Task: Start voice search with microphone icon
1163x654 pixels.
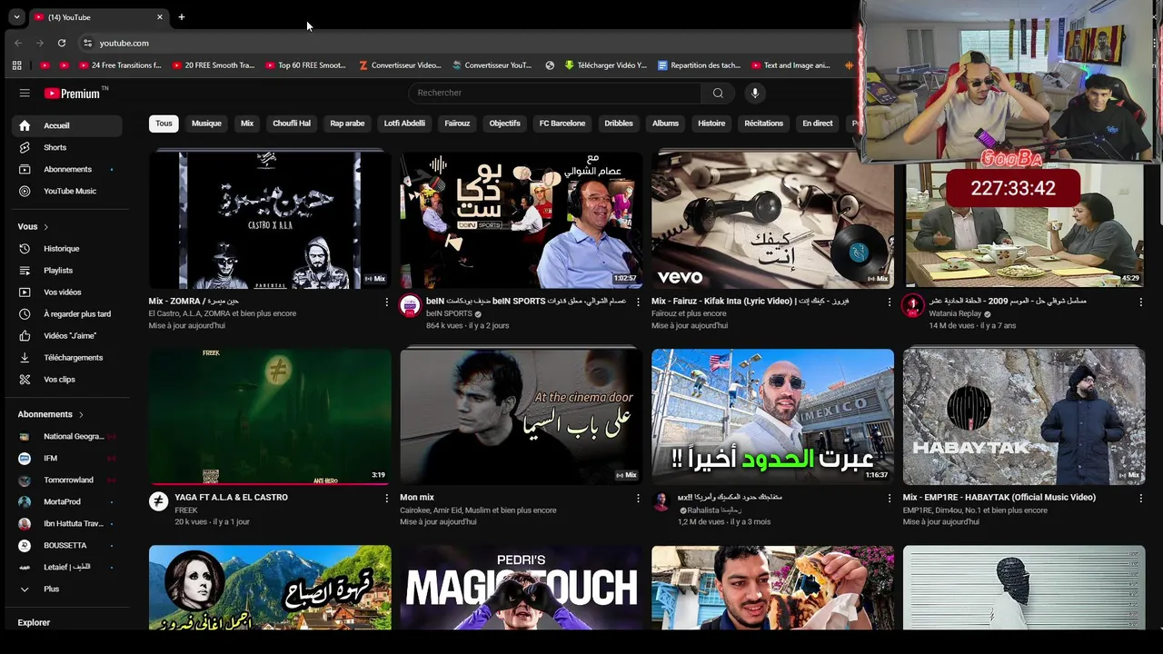Action: (754, 93)
